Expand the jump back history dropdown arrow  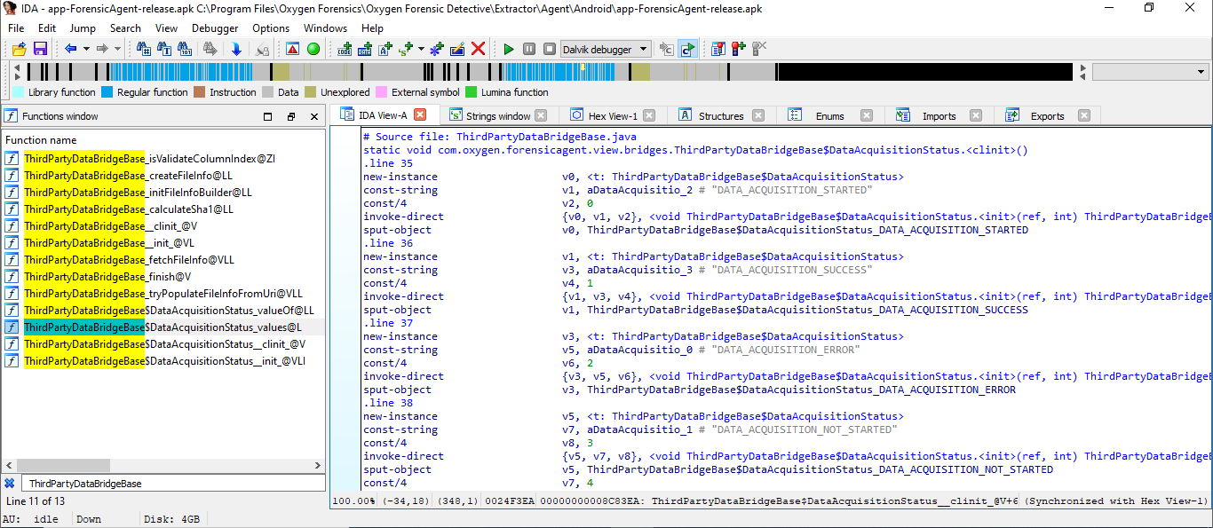[x=86, y=49]
